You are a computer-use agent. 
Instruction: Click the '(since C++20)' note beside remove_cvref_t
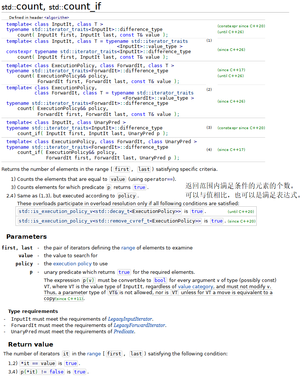pyautogui.click(x=242, y=221)
